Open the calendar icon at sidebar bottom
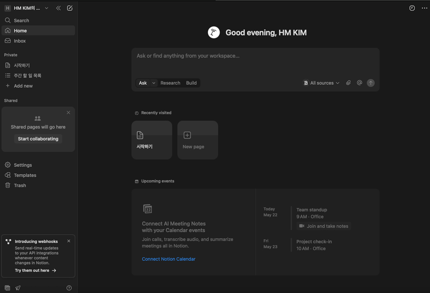Viewport: 430px width, 293px height. point(7,288)
